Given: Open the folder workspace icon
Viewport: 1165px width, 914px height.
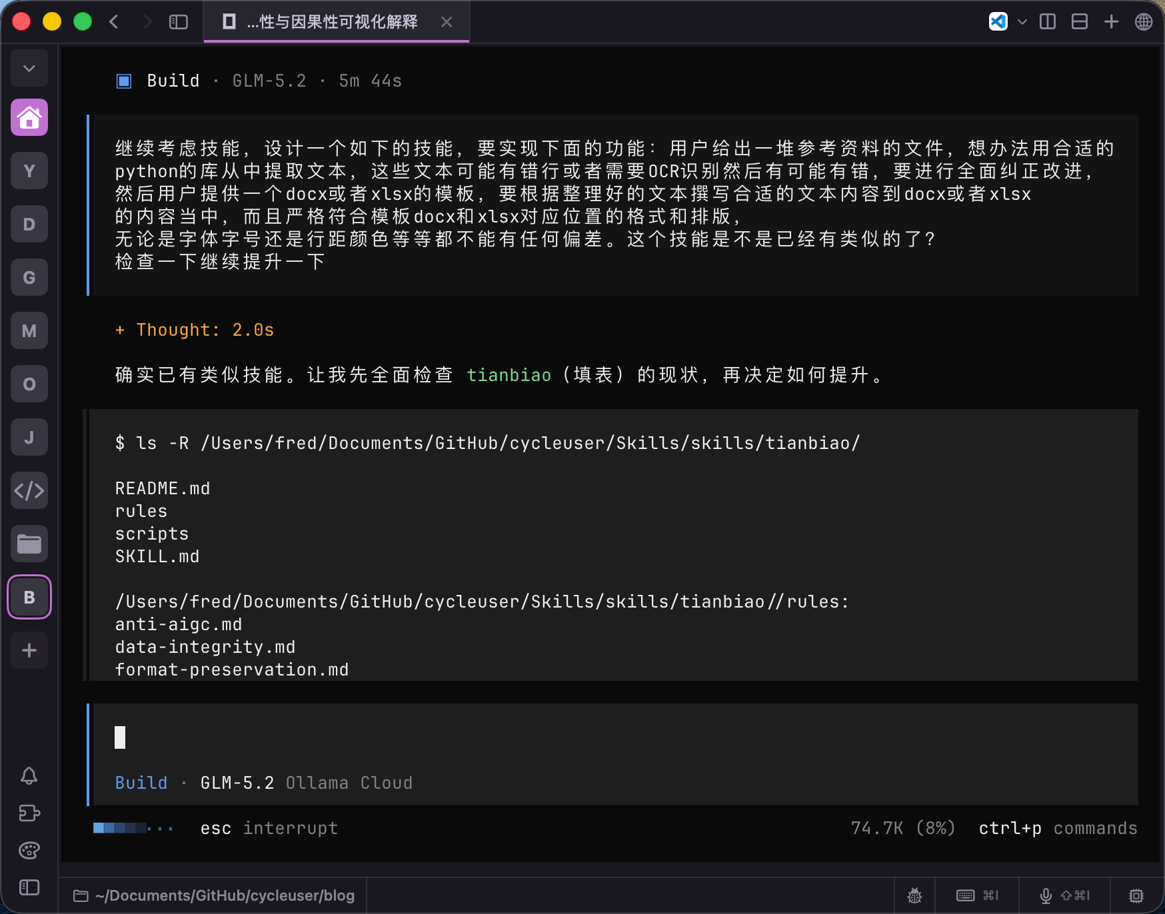Looking at the screenshot, I should click(x=29, y=544).
